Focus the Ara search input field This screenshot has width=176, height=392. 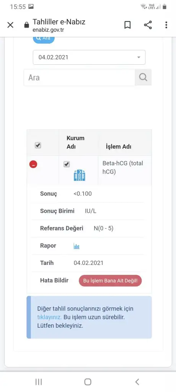pos(79,77)
